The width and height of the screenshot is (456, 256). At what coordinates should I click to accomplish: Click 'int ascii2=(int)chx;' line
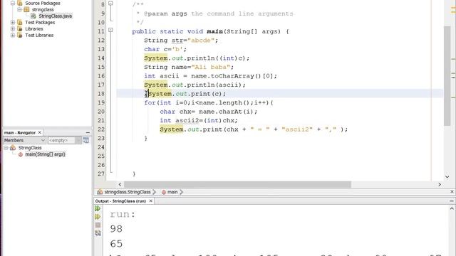[199, 120]
